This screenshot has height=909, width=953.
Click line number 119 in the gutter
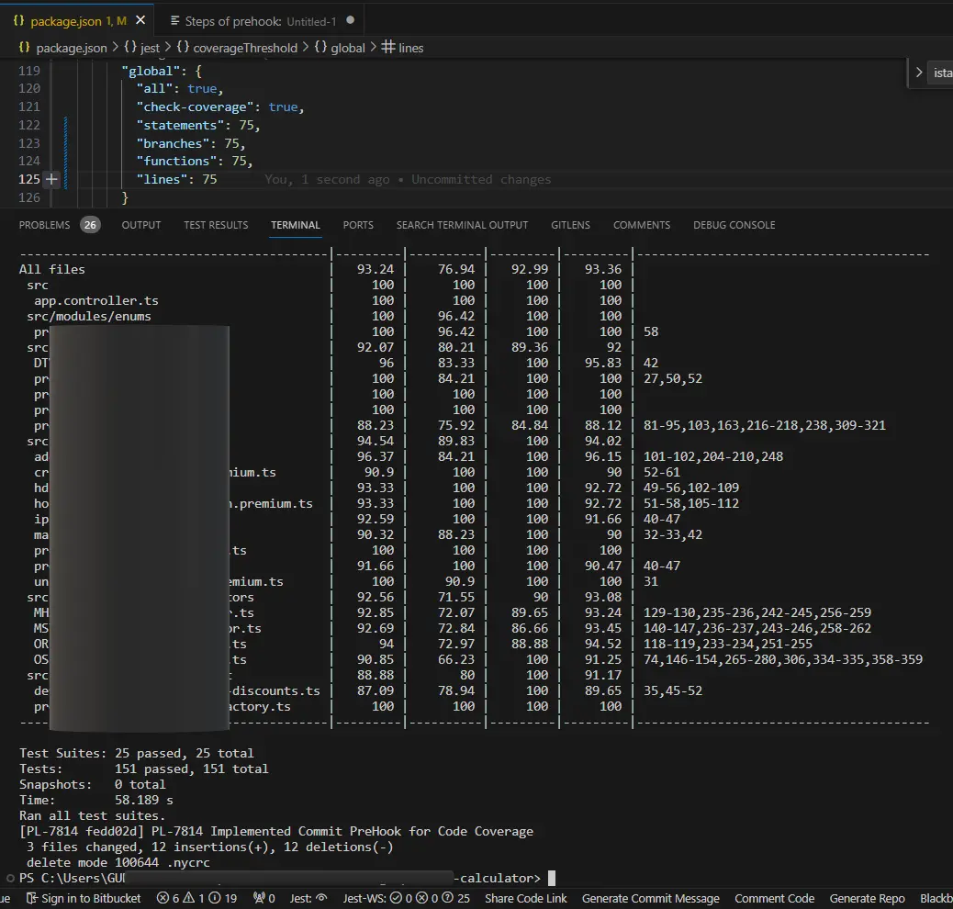pyautogui.click(x=29, y=71)
